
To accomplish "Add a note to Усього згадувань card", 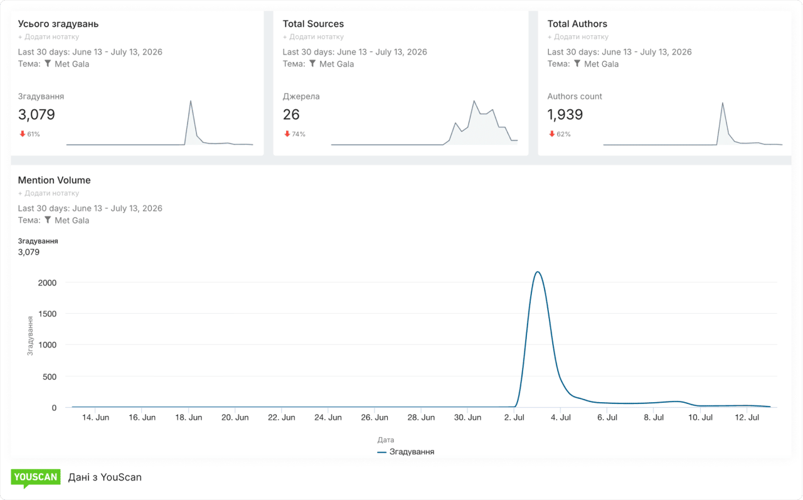I will pyautogui.click(x=48, y=37).
